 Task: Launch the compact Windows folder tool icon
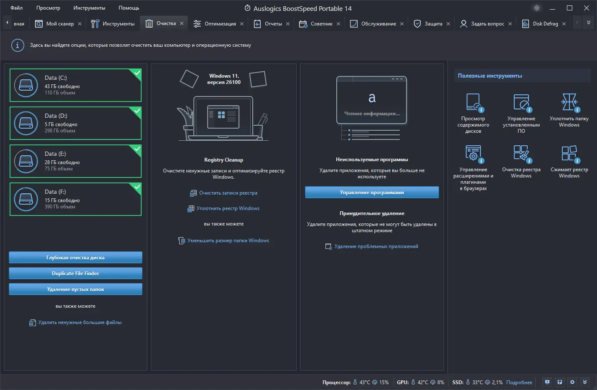tap(569, 102)
